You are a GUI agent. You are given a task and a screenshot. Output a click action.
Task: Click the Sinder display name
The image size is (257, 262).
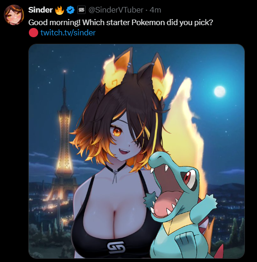pos(41,10)
